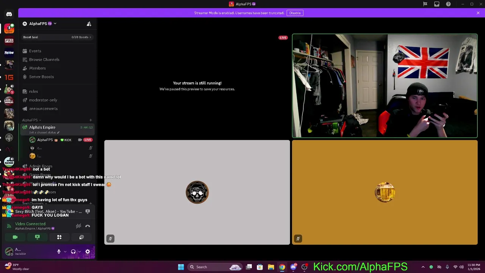The width and height of the screenshot is (485, 273).
Task: Select Alpha's Empire voice channel
Action: (57, 129)
